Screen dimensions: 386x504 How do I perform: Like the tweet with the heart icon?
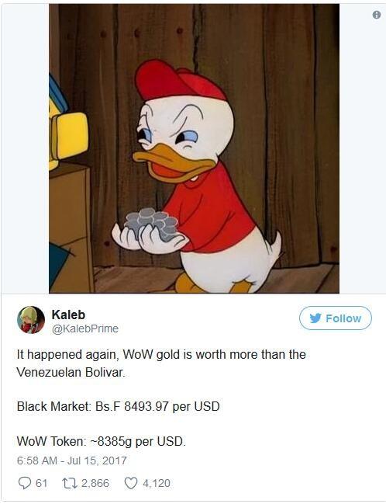tap(131, 483)
